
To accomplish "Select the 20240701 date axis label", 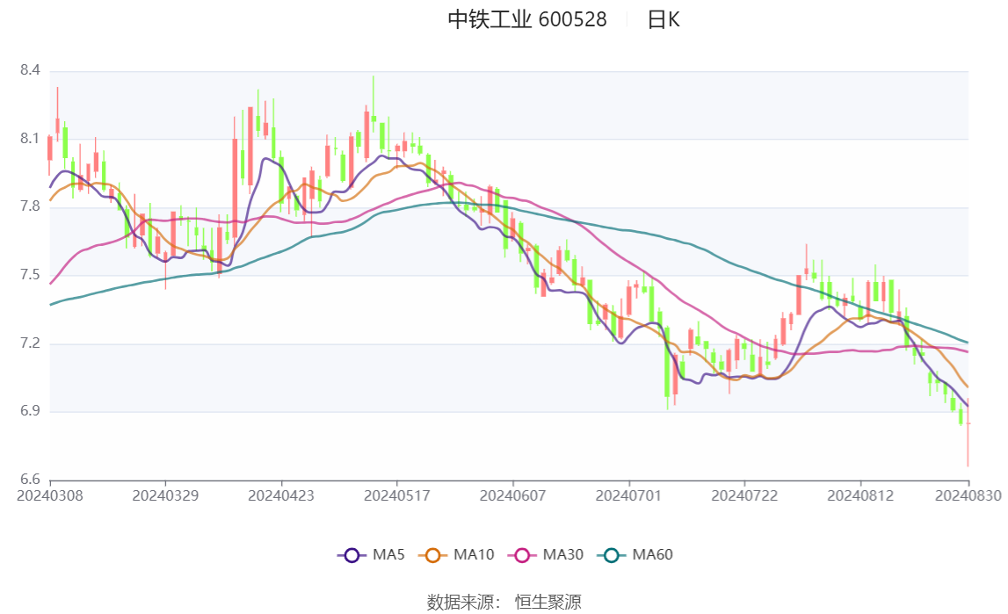I will 628,495.
